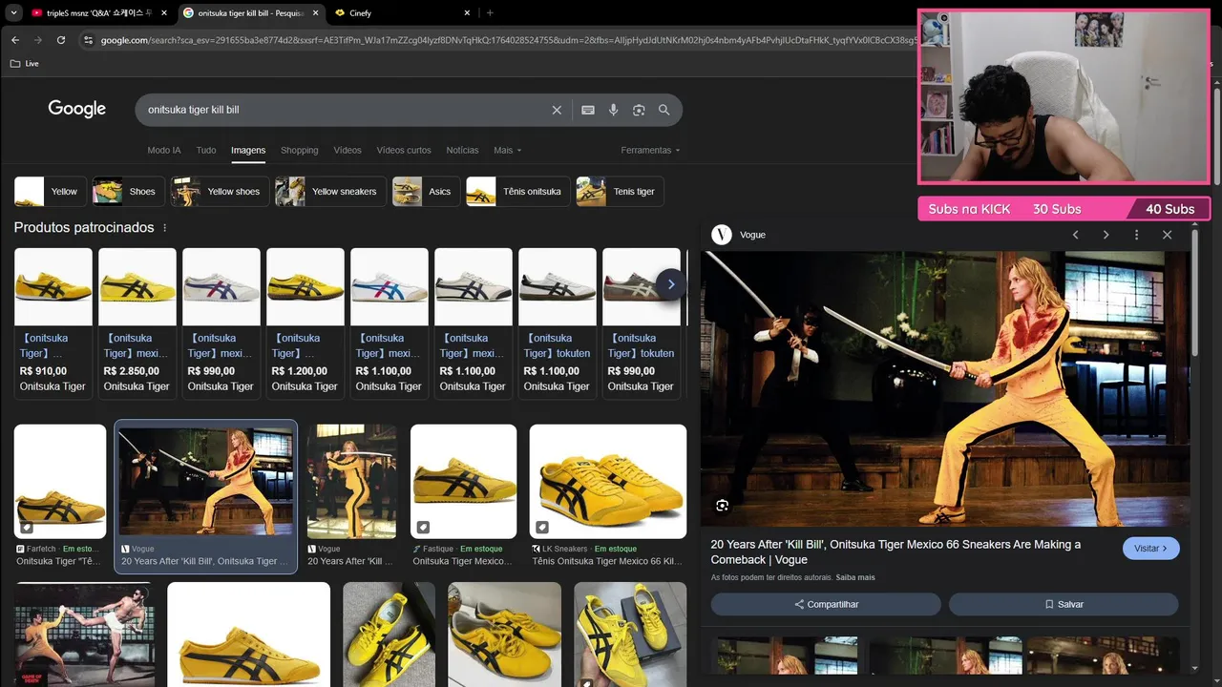The height and width of the screenshot is (687, 1222).
Task: Apply the Yellow filter chip
Action: click(x=51, y=192)
